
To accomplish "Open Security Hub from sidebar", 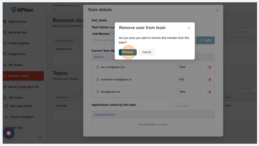I will (18, 32).
